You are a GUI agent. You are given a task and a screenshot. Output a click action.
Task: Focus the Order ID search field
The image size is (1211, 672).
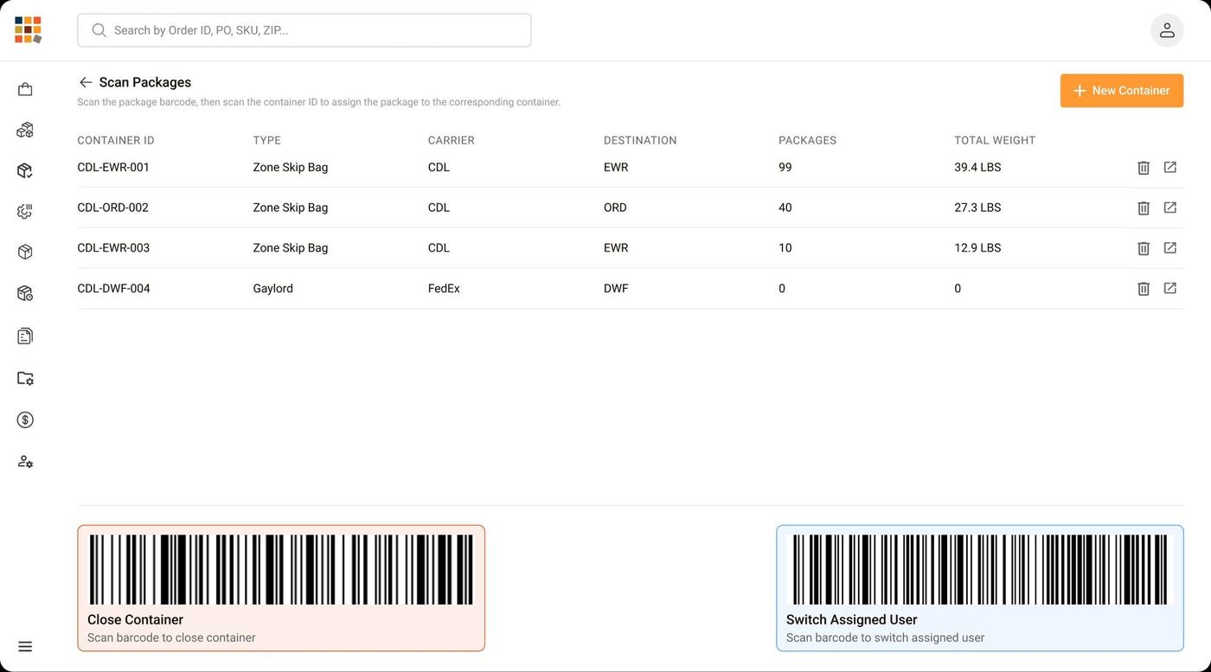[304, 30]
